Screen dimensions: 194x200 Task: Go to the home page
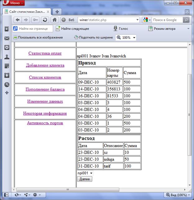click(54, 20)
